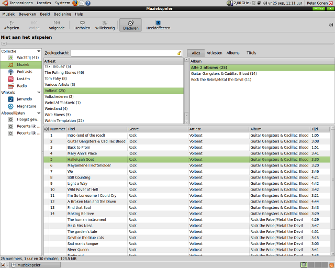Open second Recentelijk playlist gear icon
Image resolution: width=335 pixels, height=268 pixels.
tap(10, 133)
